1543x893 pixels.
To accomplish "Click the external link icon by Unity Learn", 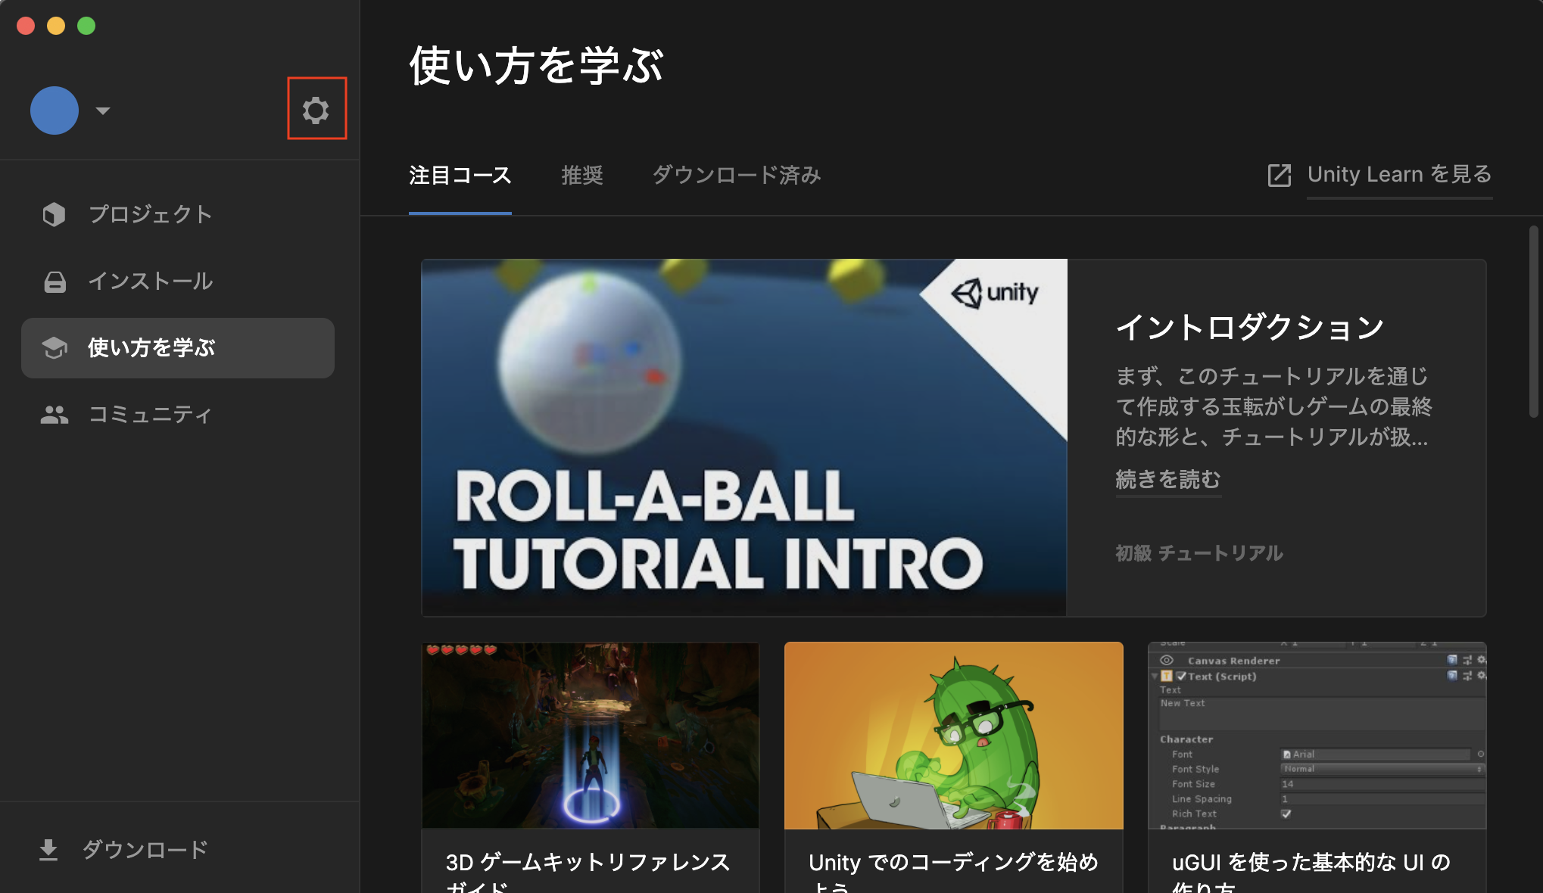I will coord(1280,176).
